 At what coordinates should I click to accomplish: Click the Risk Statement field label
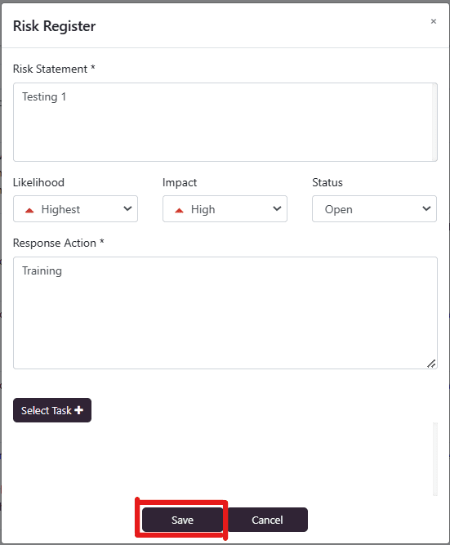pos(54,69)
